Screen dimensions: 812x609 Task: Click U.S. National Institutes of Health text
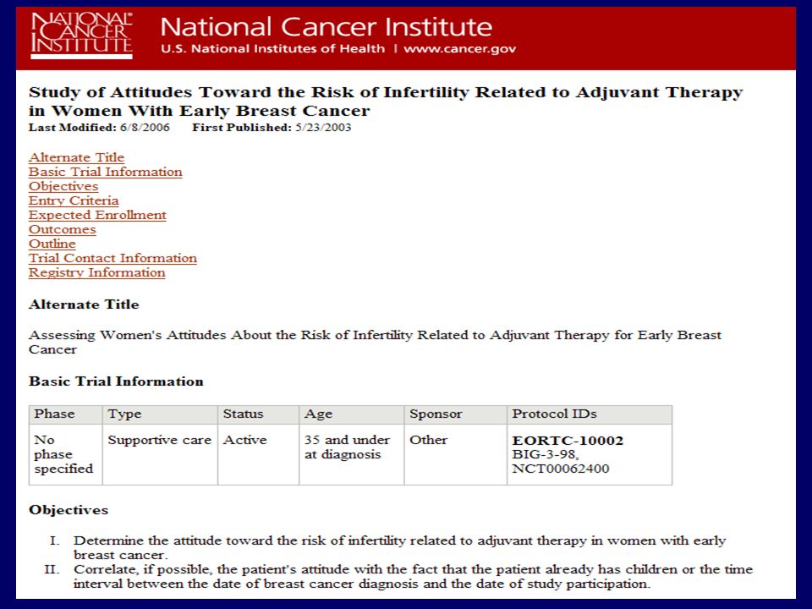coord(273,49)
